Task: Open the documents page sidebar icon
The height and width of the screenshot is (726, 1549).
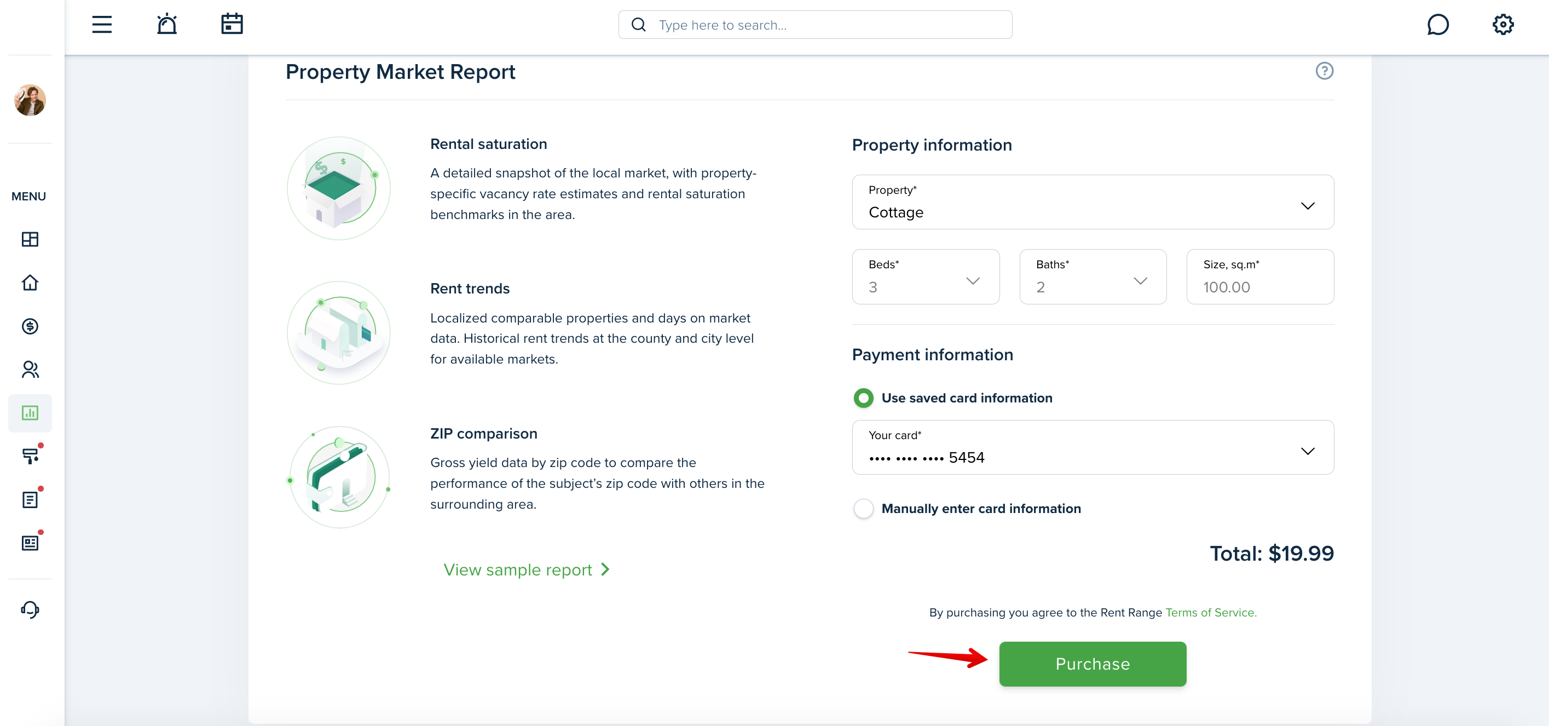Action: click(30, 500)
